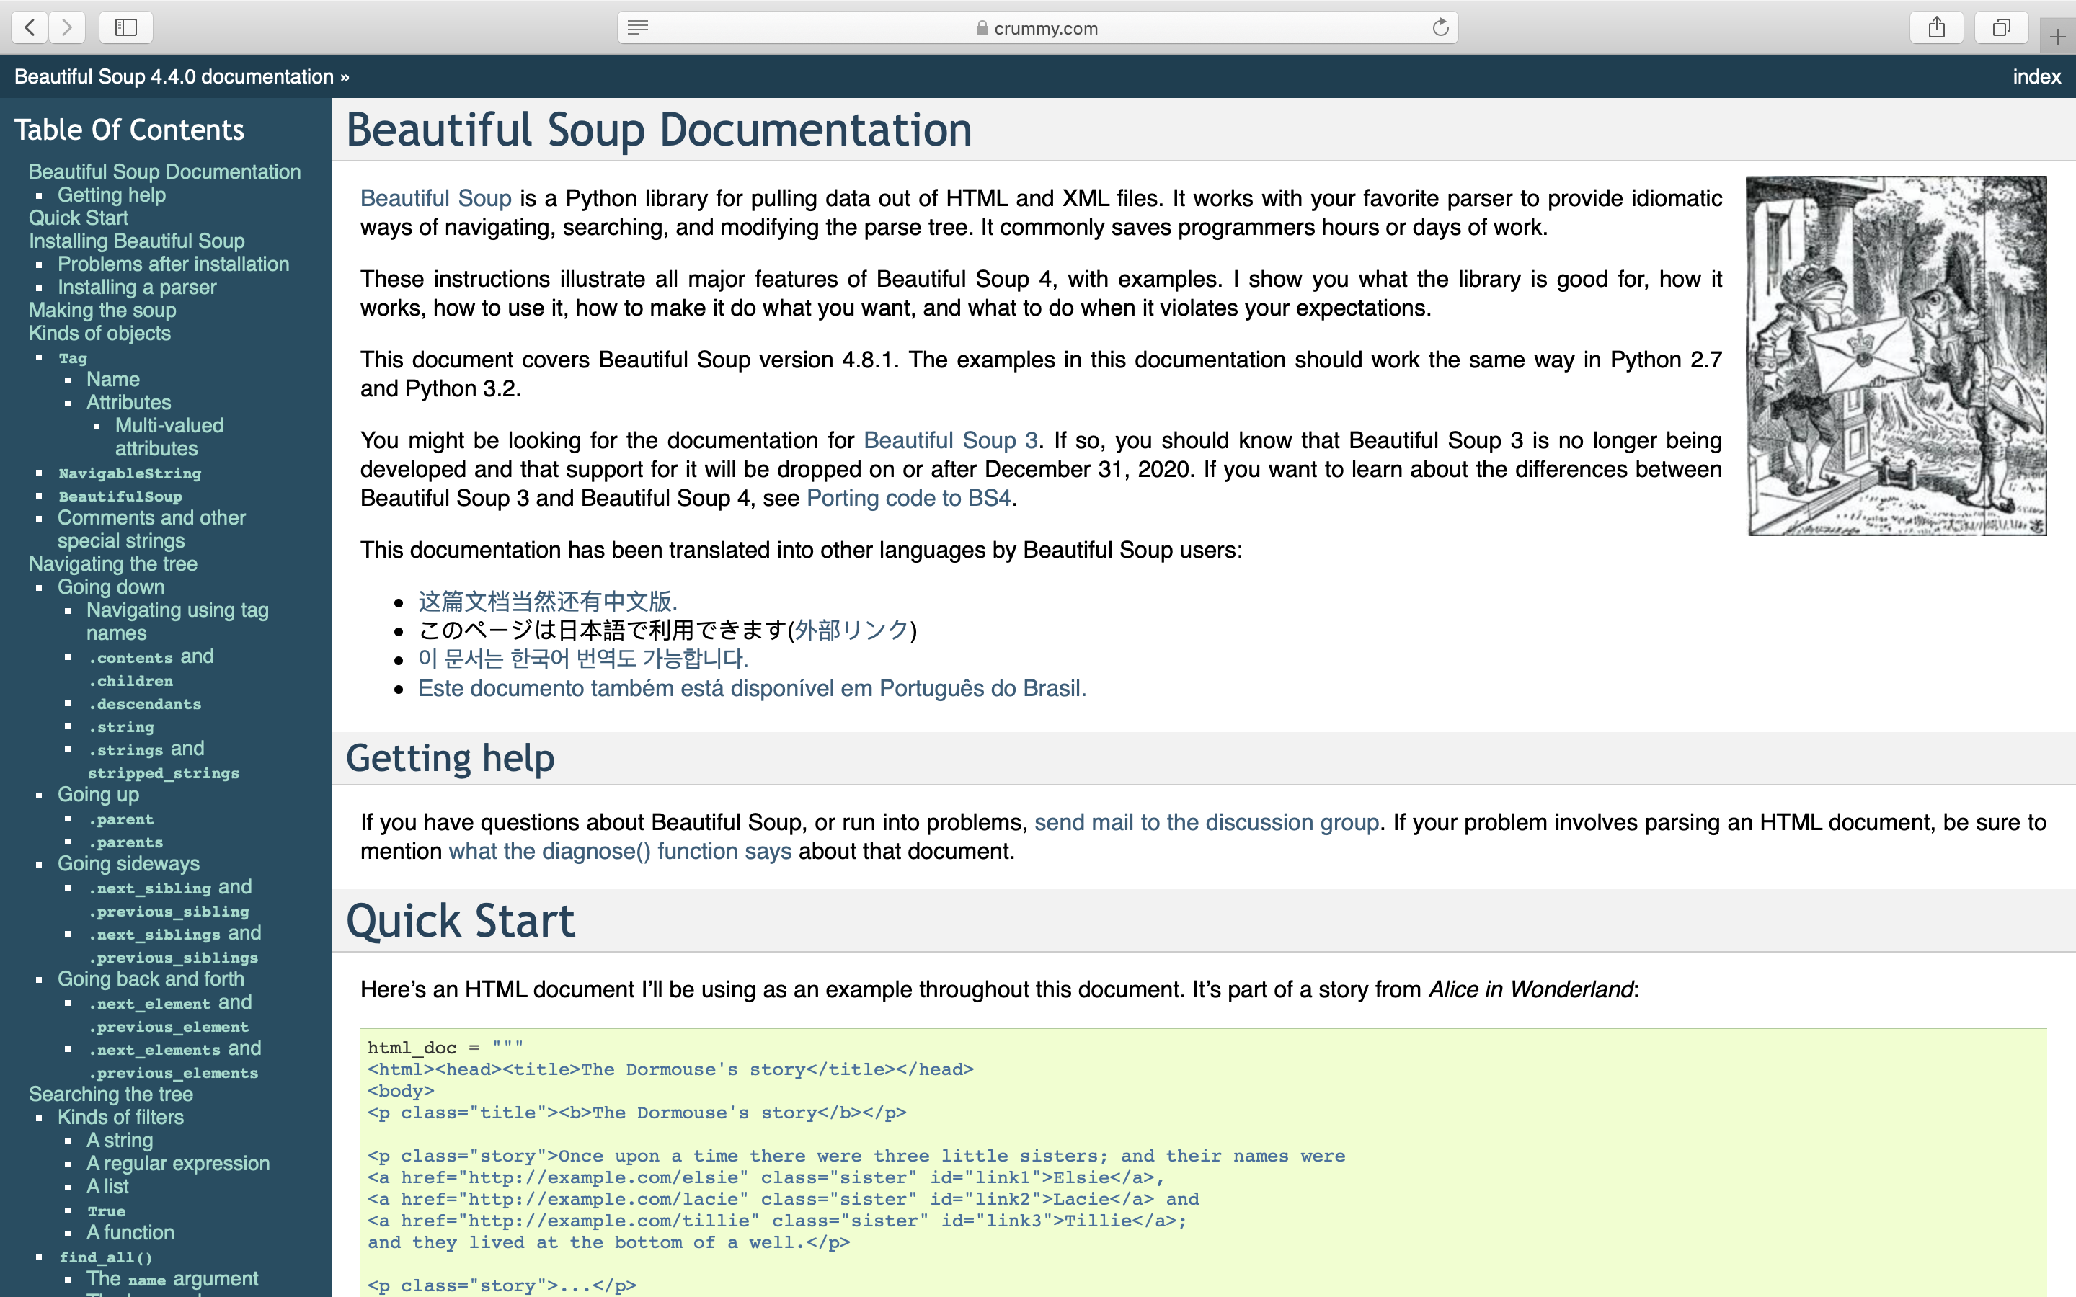2076x1297 pixels.
Task: Open A function filter entry
Action: point(130,1232)
